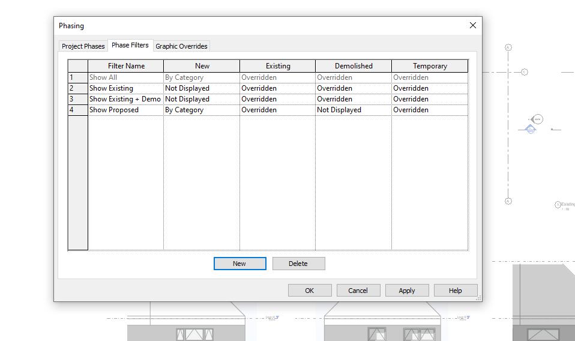Select row header number 2
The image size is (575, 341).
coord(78,88)
